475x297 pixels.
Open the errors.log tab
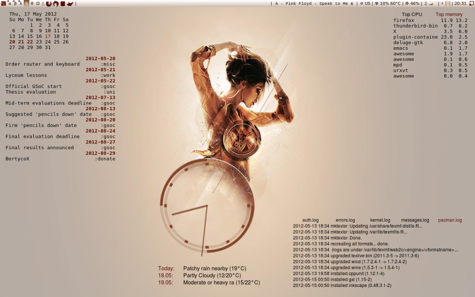pos(345,220)
